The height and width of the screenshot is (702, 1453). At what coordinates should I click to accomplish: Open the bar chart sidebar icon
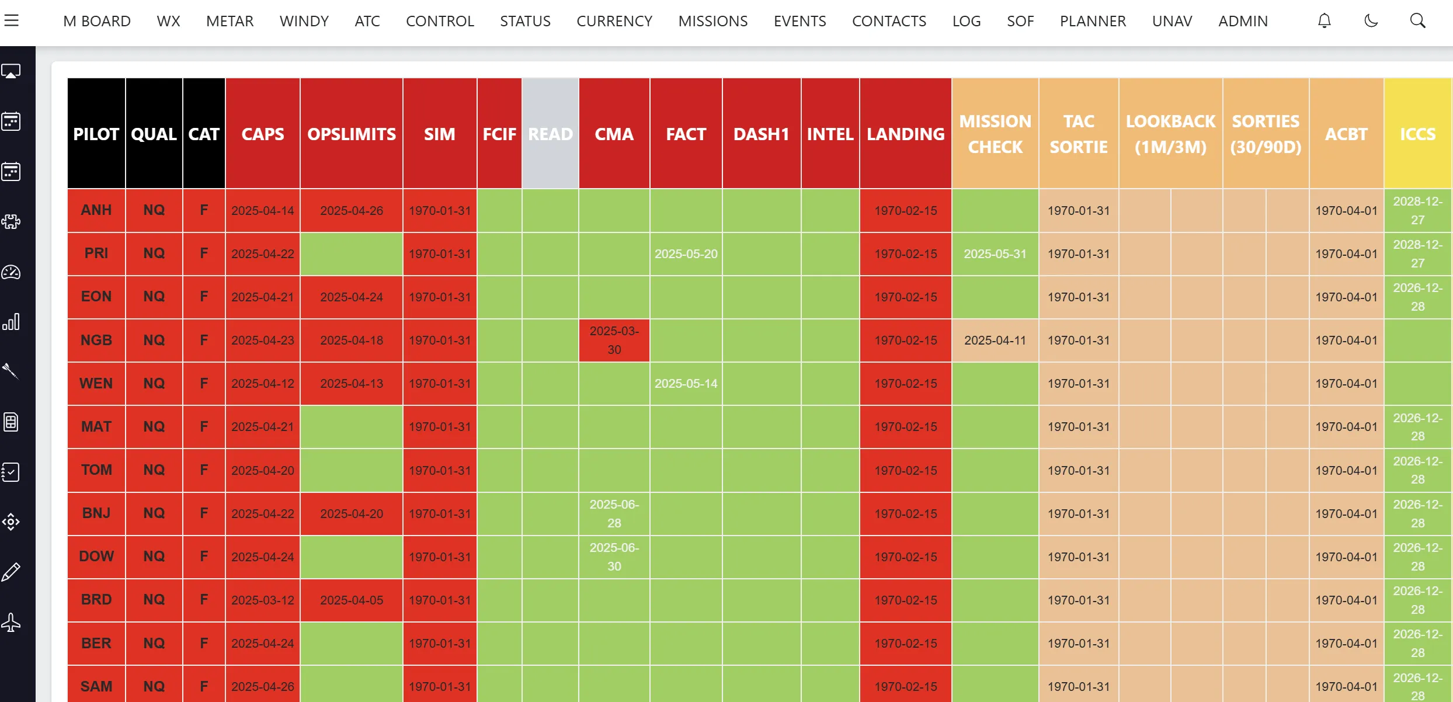(11, 322)
